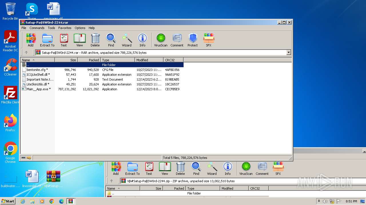Select Main__App.exe in the file list
366x205 pixels.
coord(102,89)
